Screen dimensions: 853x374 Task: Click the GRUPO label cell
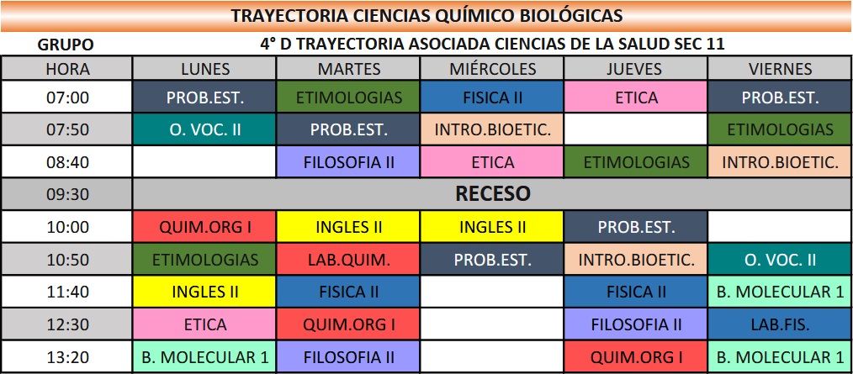tap(67, 45)
